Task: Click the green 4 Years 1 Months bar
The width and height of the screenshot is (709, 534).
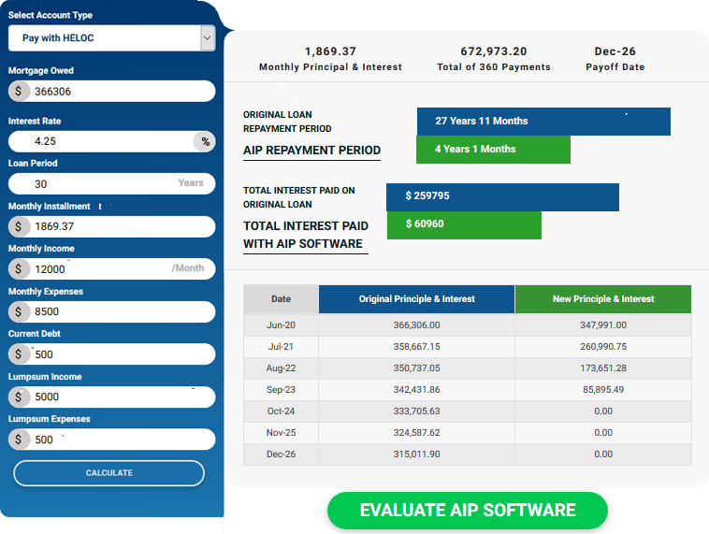Action: pyautogui.click(x=493, y=150)
